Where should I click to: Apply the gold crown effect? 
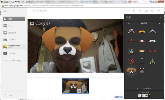tap(142, 31)
